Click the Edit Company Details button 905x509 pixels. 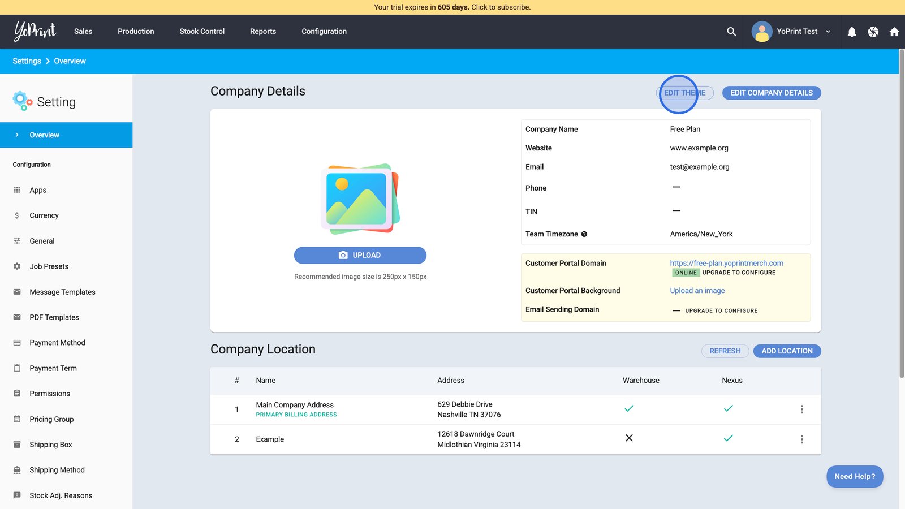pos(771,93)
